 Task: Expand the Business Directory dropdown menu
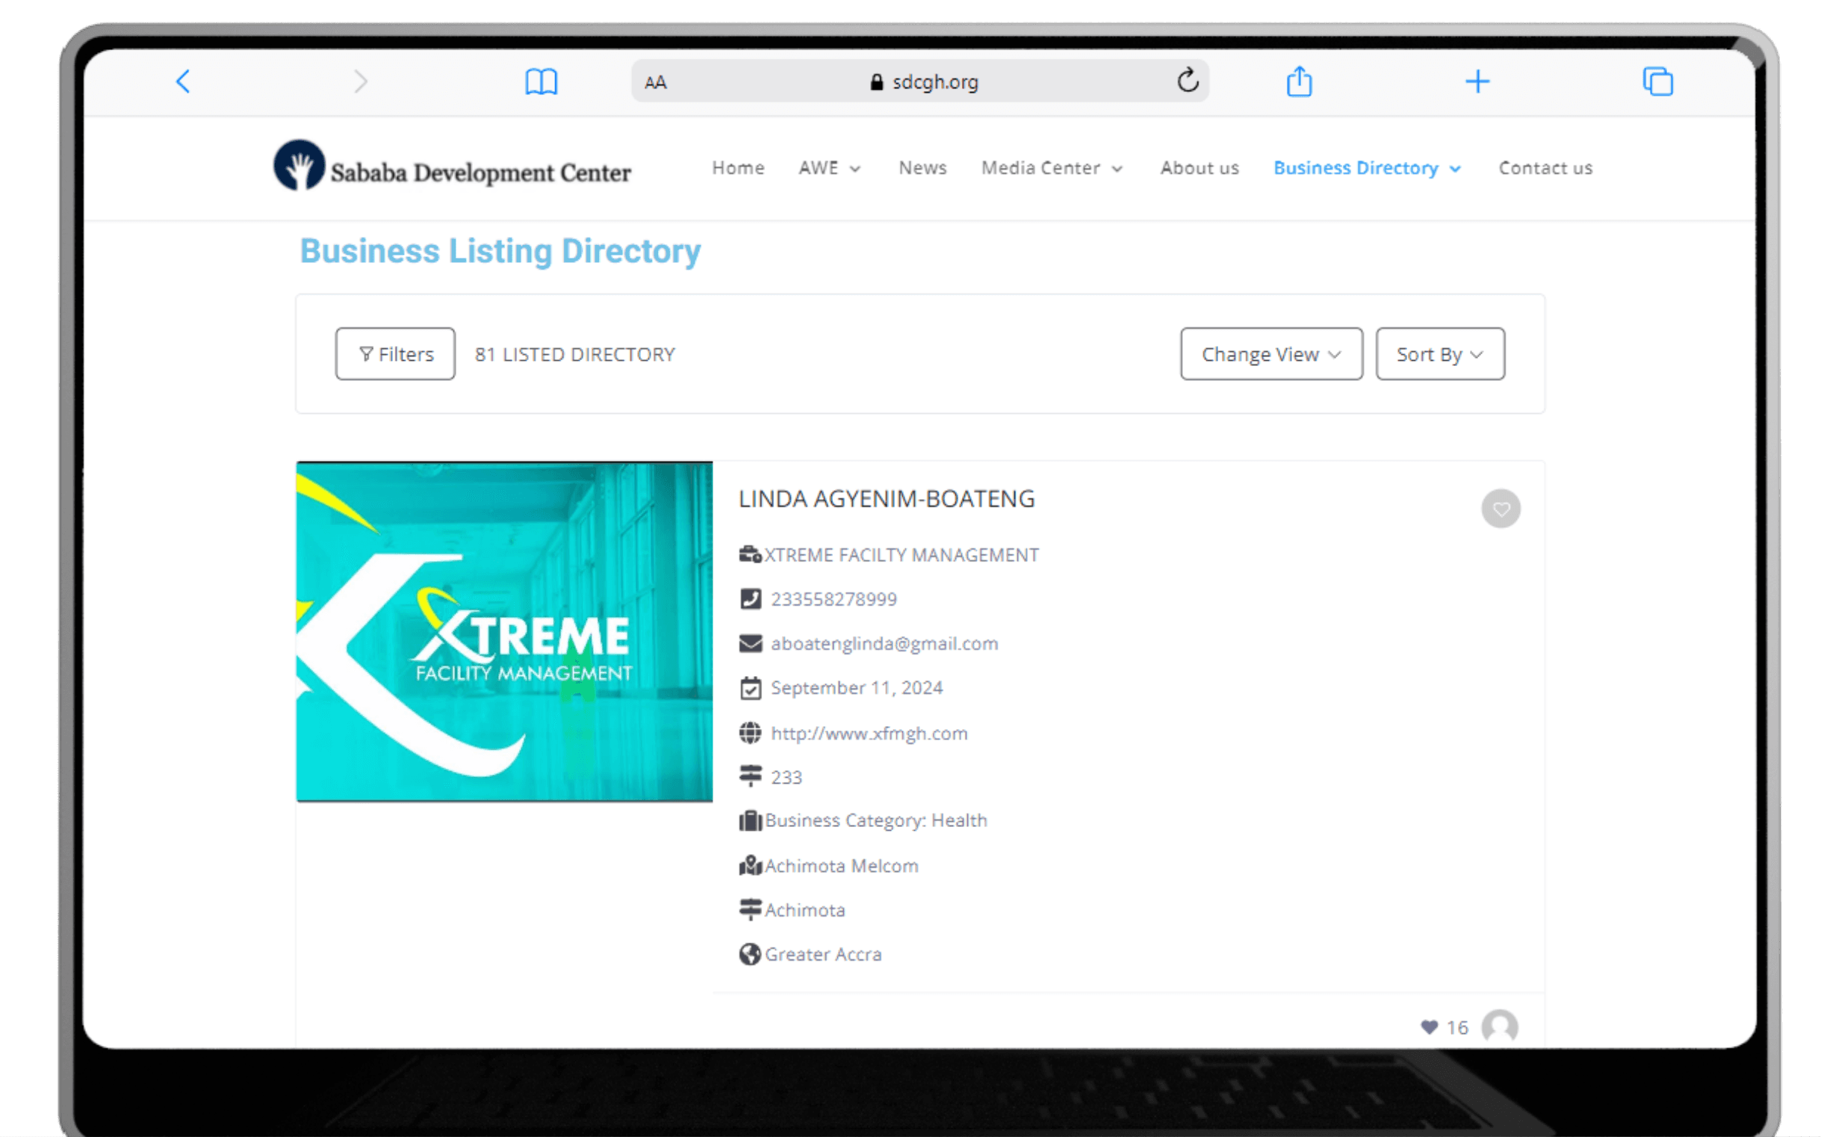click(x=1368, y=167)
